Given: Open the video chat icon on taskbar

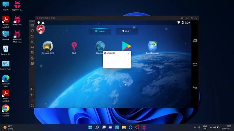Looking at the screenshot, I should coord(110,127).
